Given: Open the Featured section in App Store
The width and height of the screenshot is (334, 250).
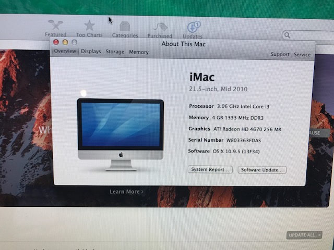Looking at the screenshot, I should 56,28.
